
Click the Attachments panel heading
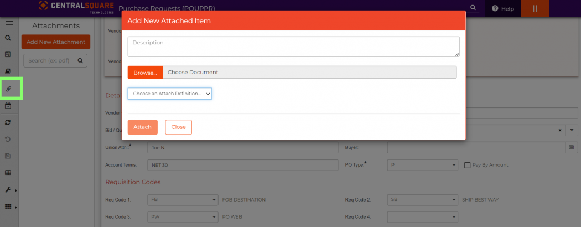[x=56, y=25]
